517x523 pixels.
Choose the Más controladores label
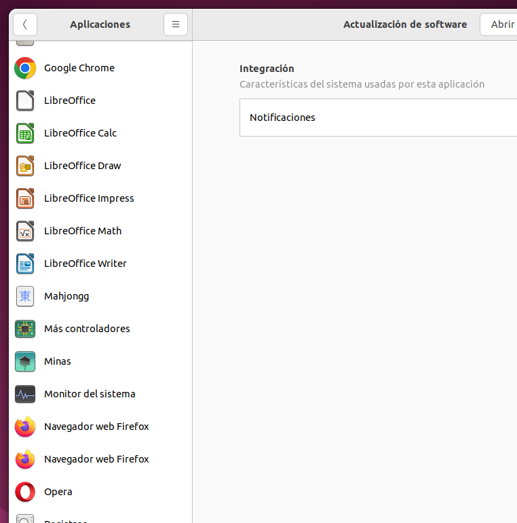[87, 329]
